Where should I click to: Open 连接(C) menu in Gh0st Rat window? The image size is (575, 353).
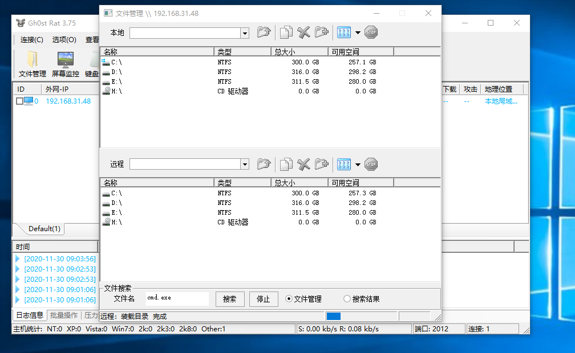pyautogui.click(x=32, y=39)
